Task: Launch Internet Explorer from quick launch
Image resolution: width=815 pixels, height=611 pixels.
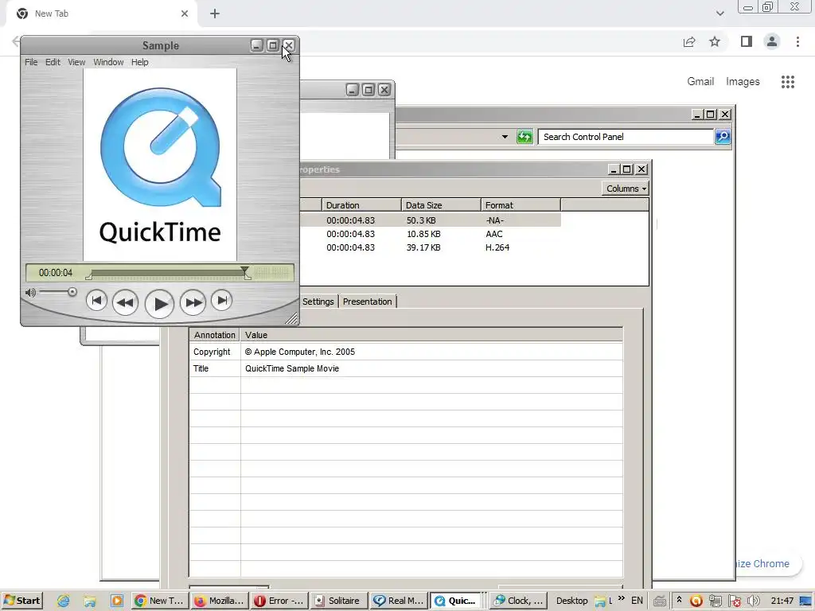Action: (x=64, y=601)
